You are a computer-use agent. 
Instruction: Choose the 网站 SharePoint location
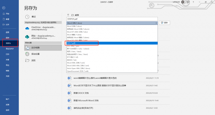pyautogui.click(x=43, y=37)
